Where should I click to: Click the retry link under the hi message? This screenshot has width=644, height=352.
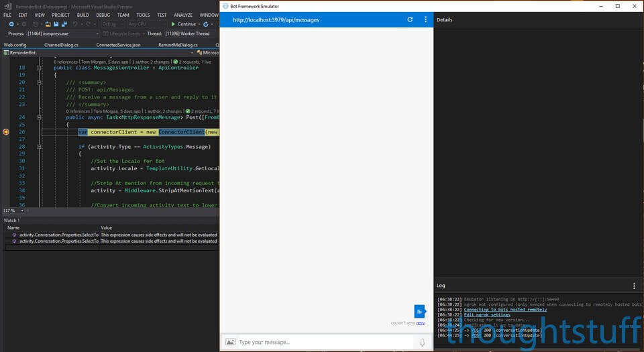420,323
